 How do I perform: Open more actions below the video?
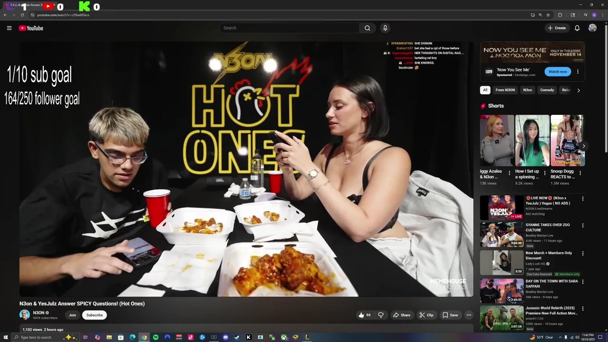468,315
